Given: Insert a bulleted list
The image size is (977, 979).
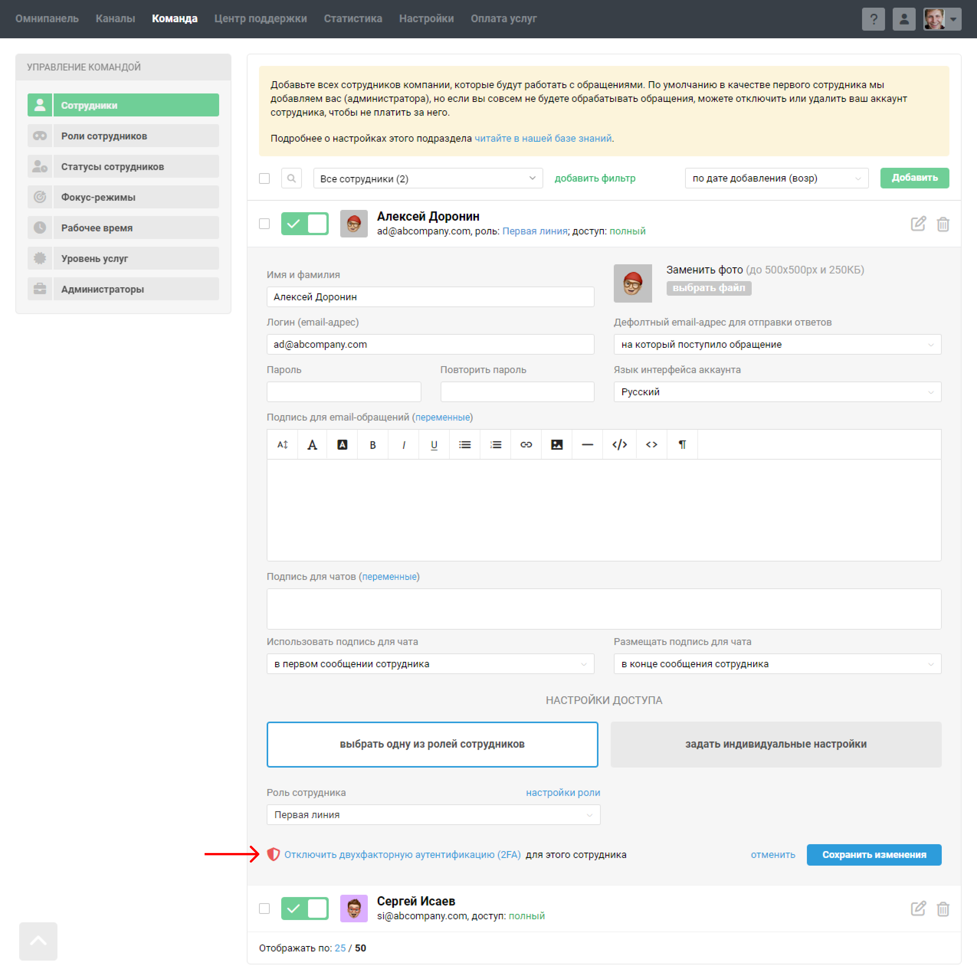Looking at the screenshot, I should point(464,444).
